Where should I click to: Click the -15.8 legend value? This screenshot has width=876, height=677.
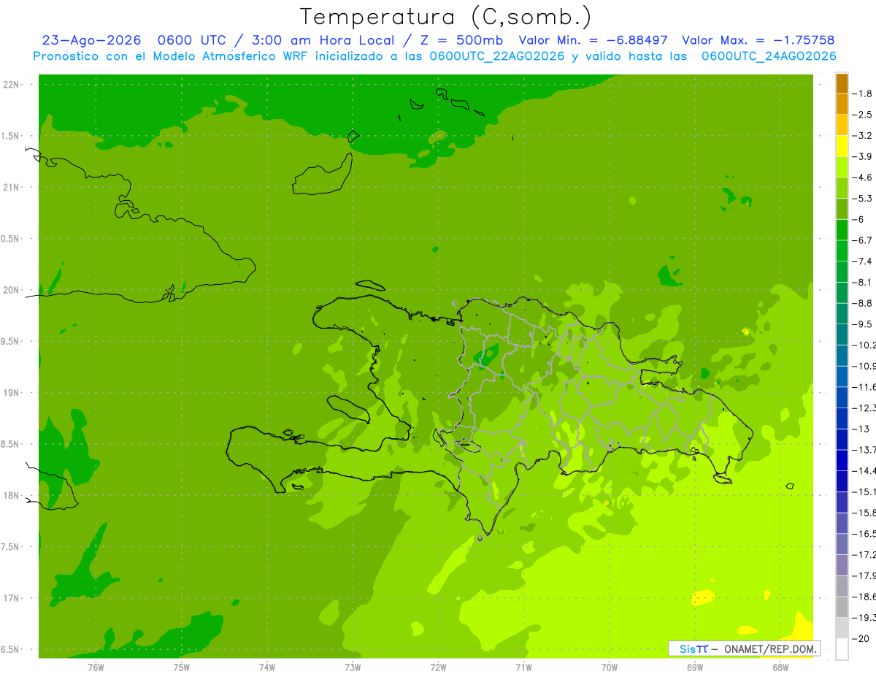(x=864, y=513)
